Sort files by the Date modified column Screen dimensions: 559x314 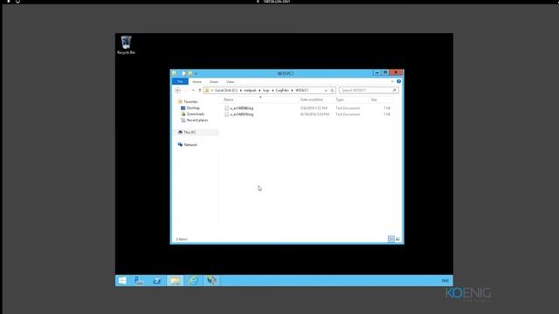312,99
